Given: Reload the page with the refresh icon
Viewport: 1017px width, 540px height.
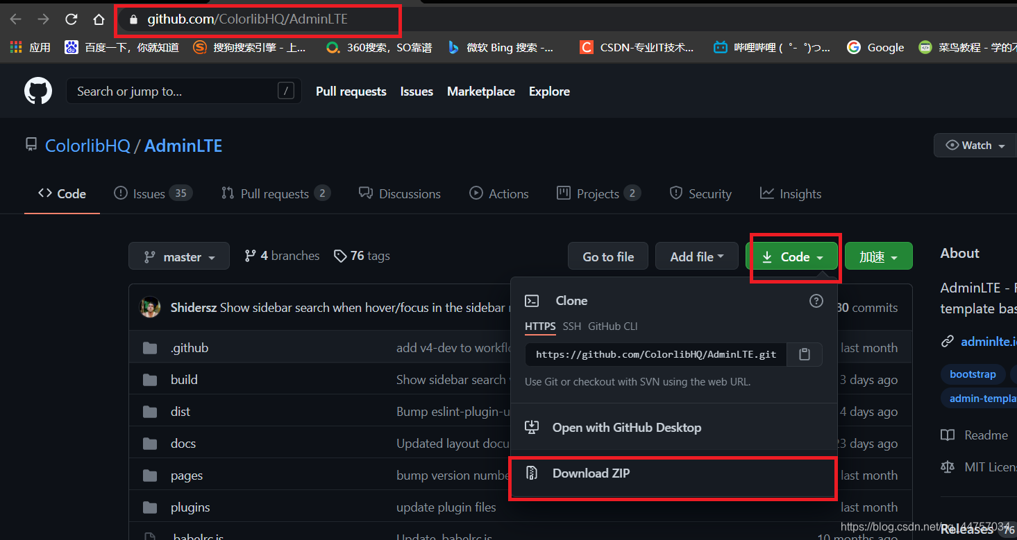Looking at the screenshot, I should point(71,19).
